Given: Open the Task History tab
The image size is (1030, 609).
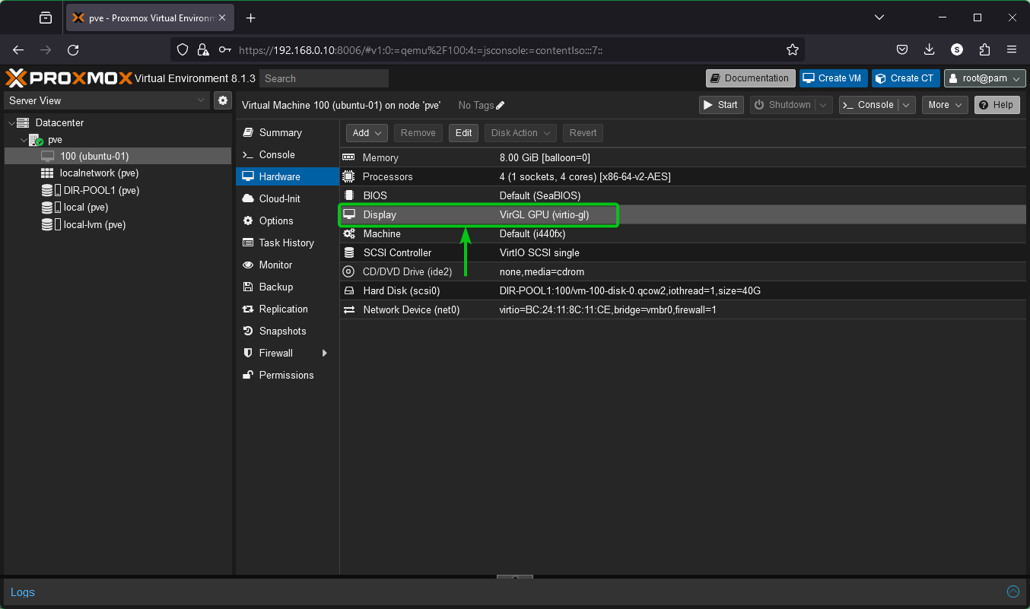Looking at the screenshot, I should pos(287,243).
